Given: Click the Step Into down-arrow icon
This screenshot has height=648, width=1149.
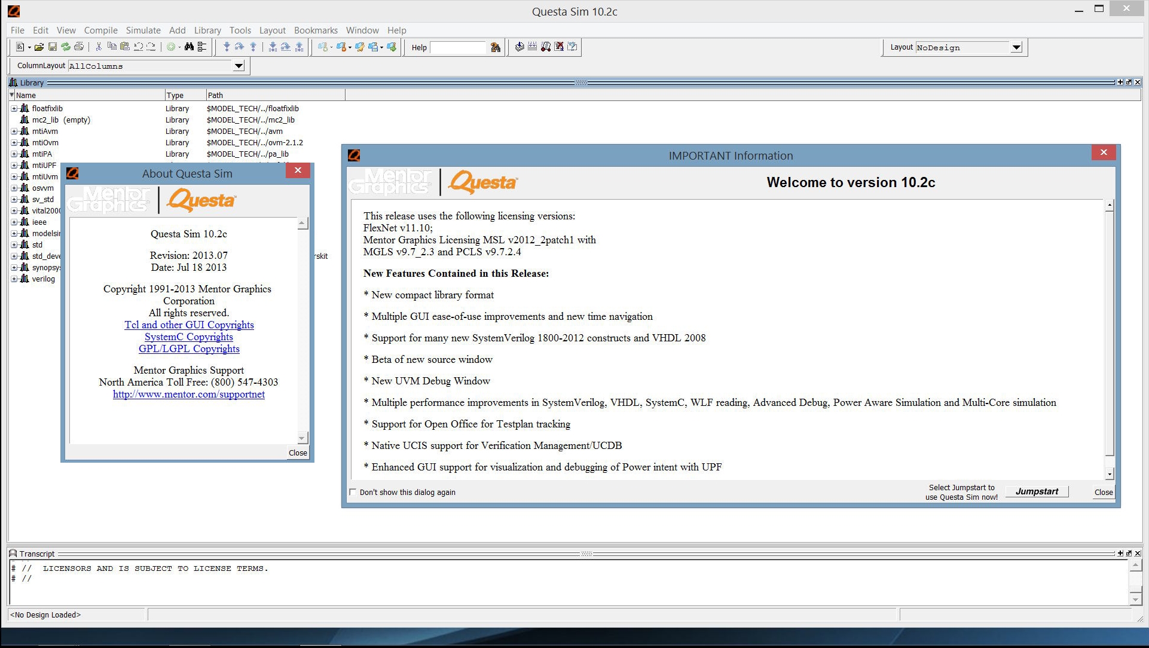Looking at the screenshot, I should [227, 47].
